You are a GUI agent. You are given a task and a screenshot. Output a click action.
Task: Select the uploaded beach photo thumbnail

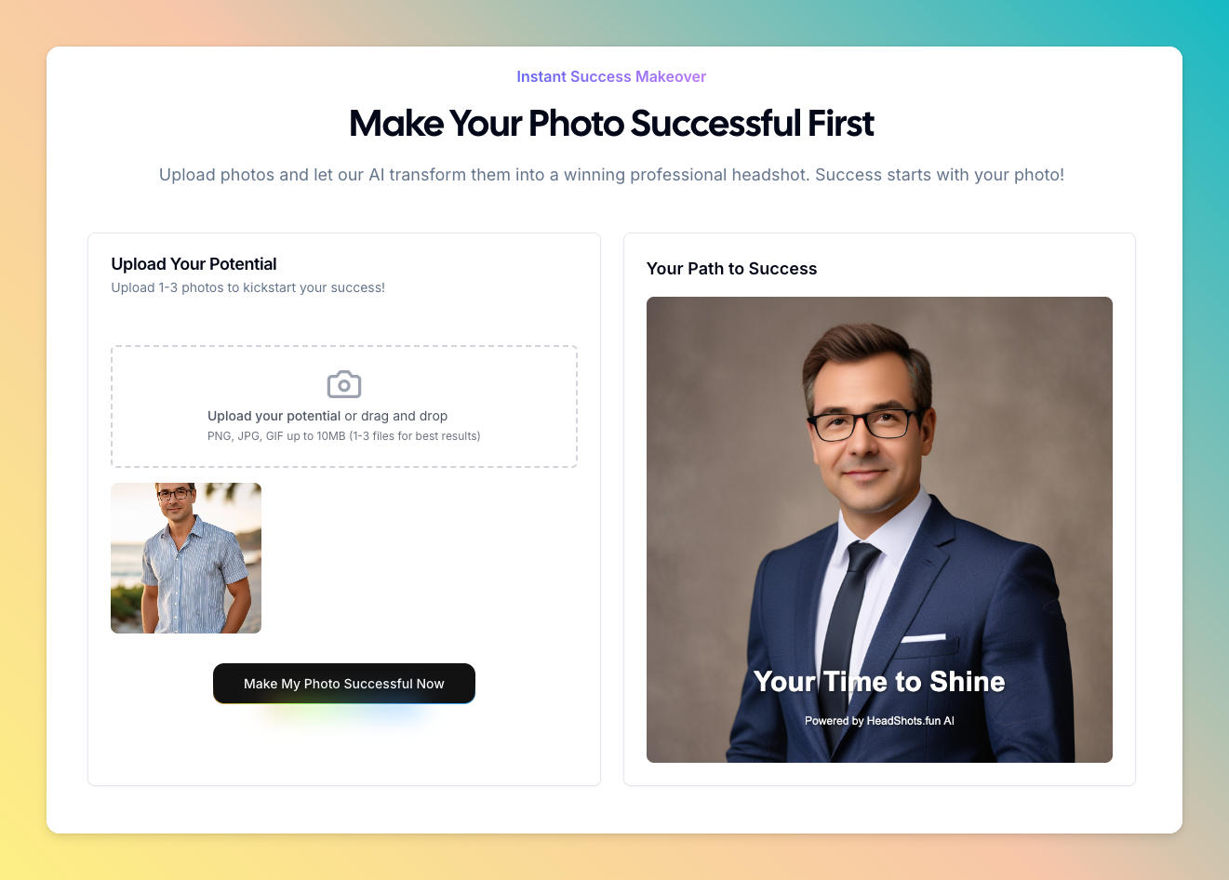[186, 558]
